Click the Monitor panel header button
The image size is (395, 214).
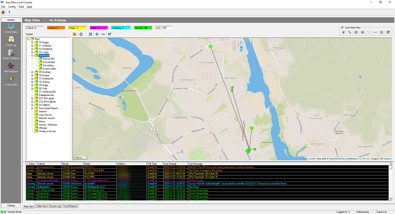11,20
